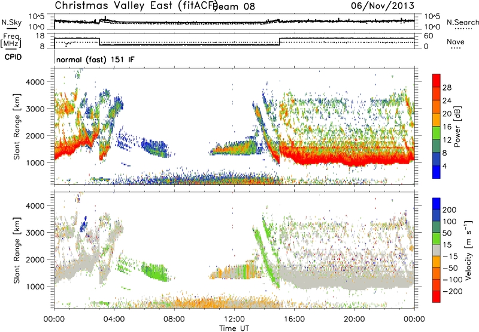Click the '08:00' time axis tick label
This screenshot has width=479, height=332.
[174, 319]
